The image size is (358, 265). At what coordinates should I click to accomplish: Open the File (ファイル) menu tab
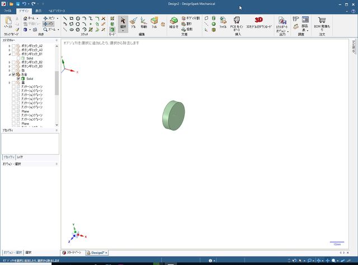(7, 11)
